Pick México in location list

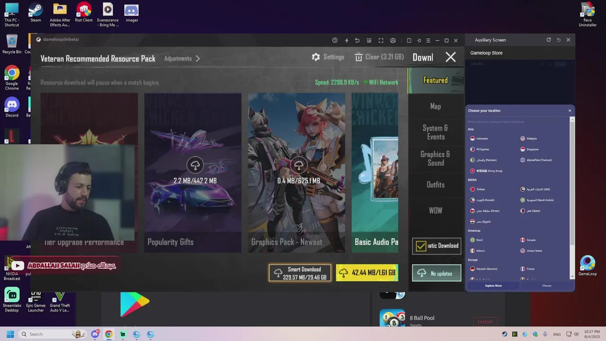[x=478, y=251]
